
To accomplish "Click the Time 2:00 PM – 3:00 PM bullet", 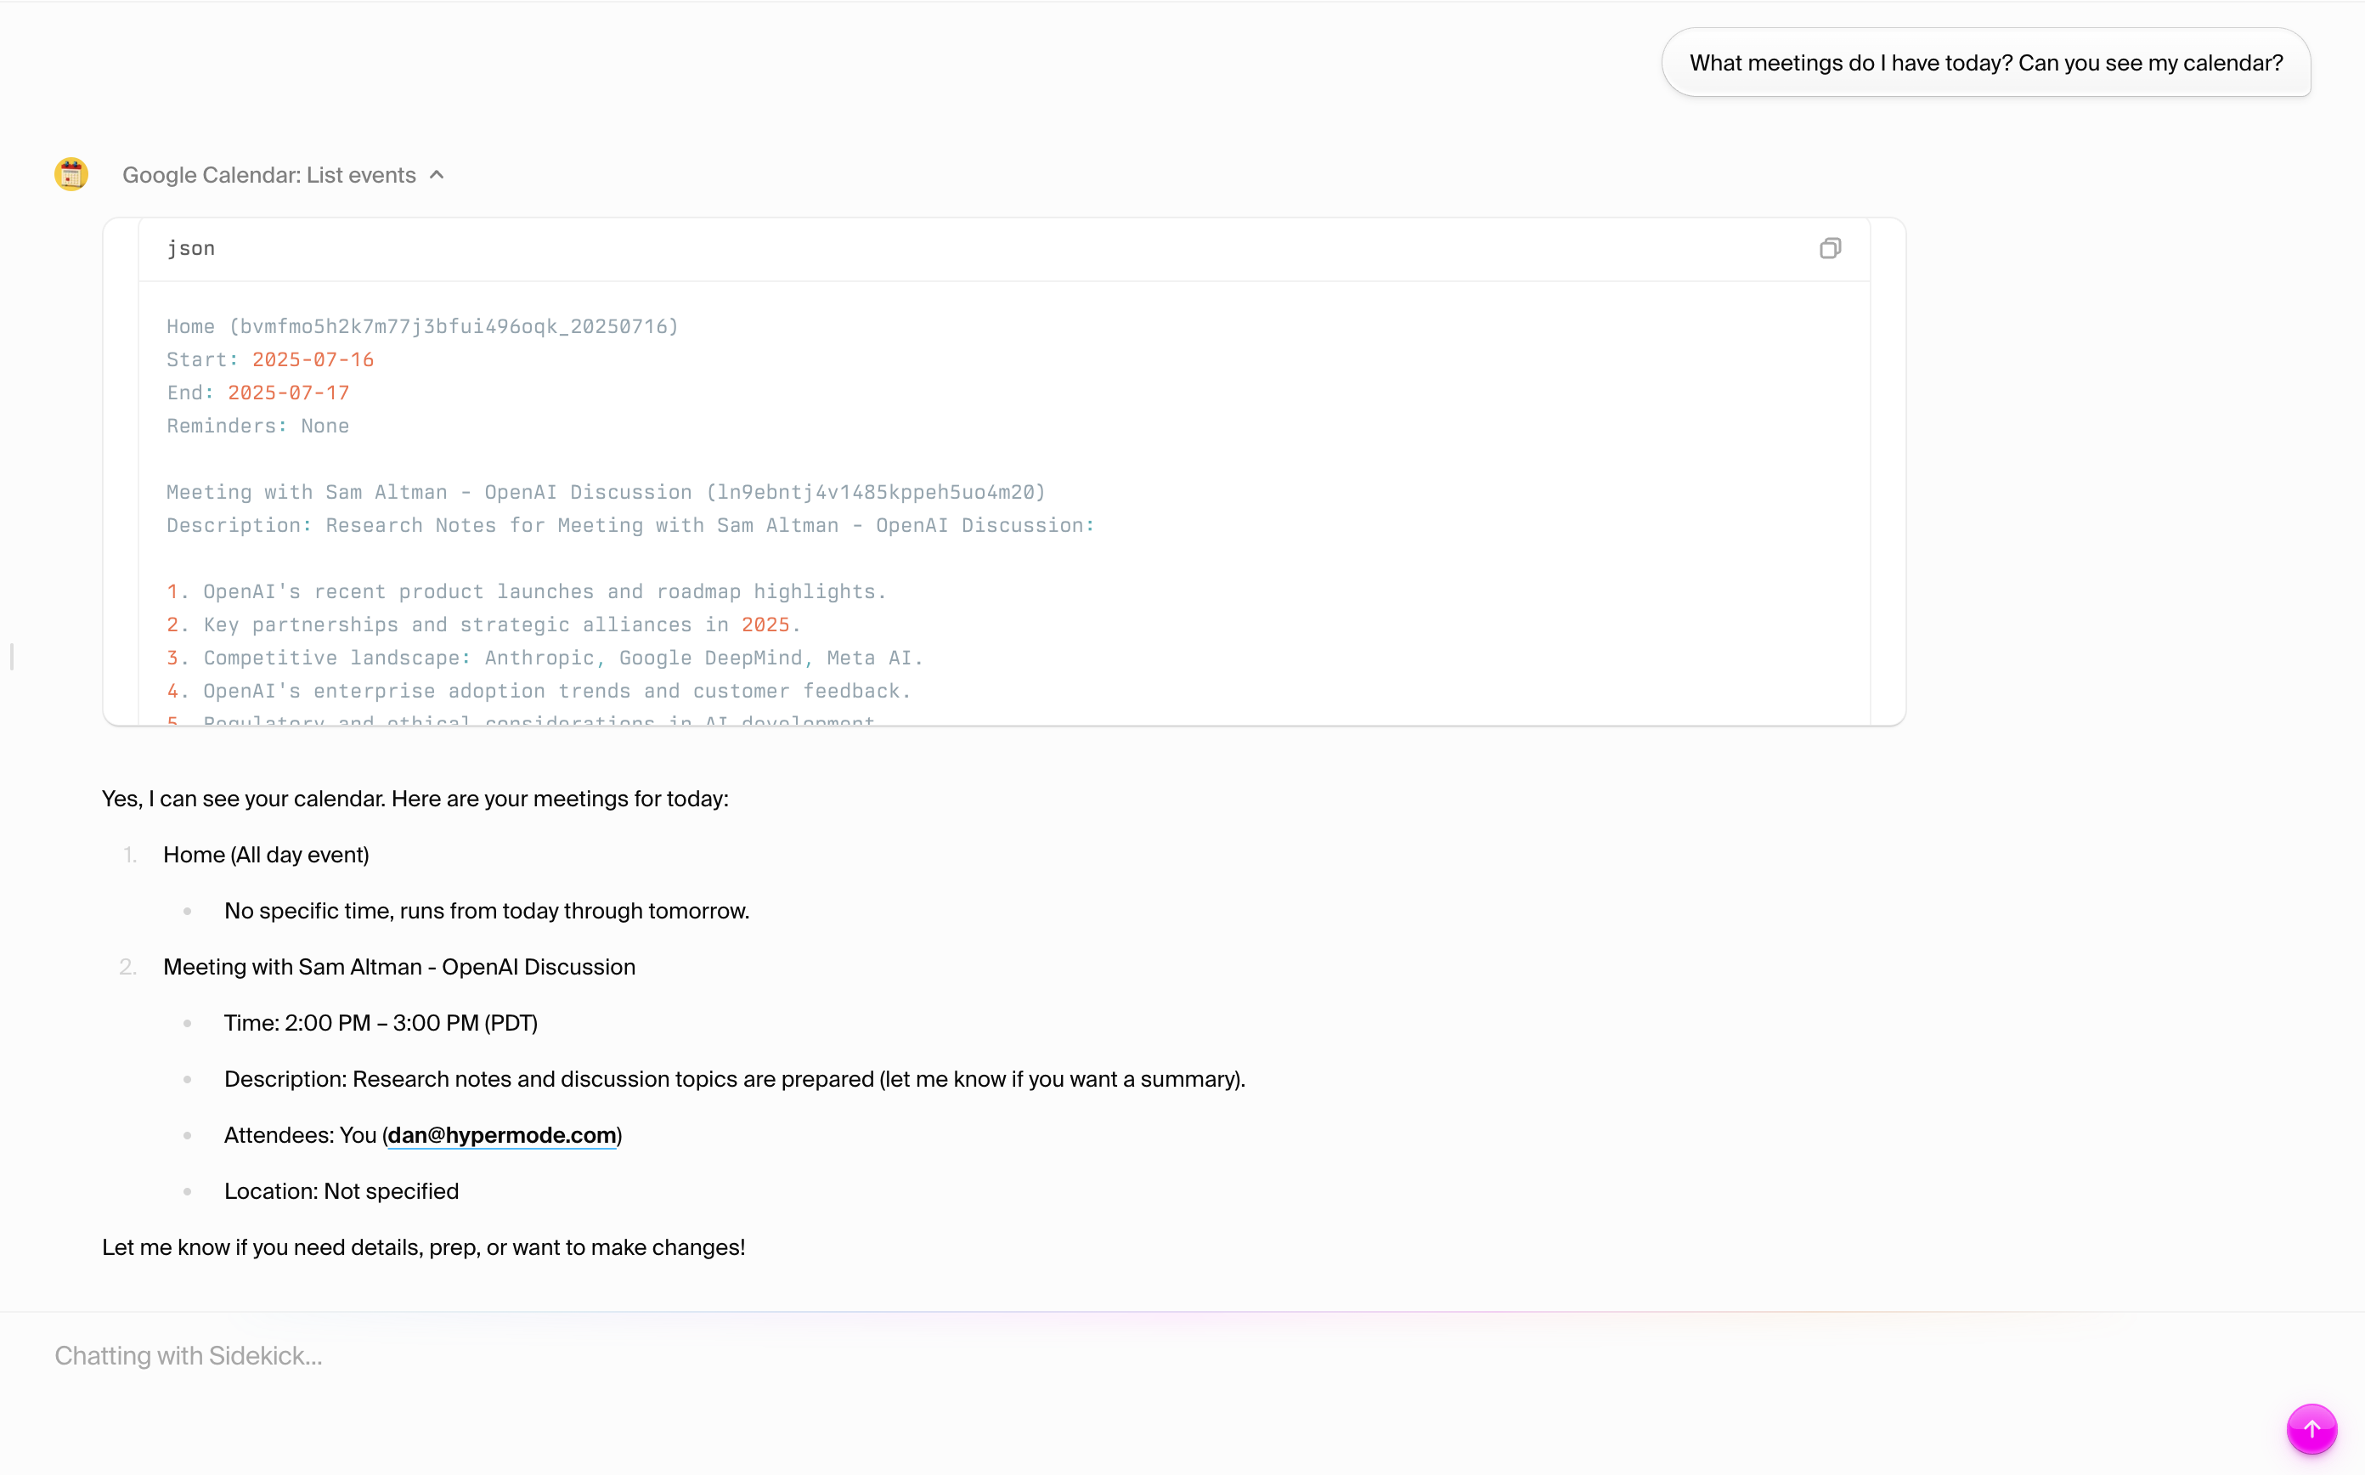I will [381, 1022].
